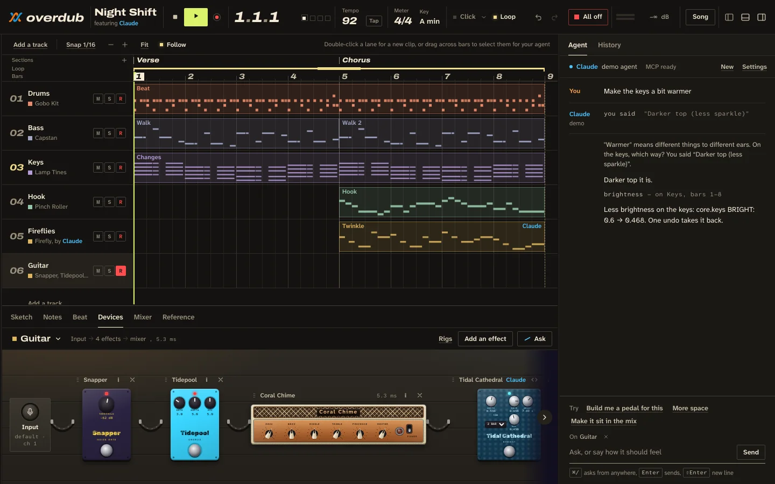Viewport: 775px width, 484px height.
Task: Switch to the Notes tab
Action: pyautogui.click(x=52, y=317)
